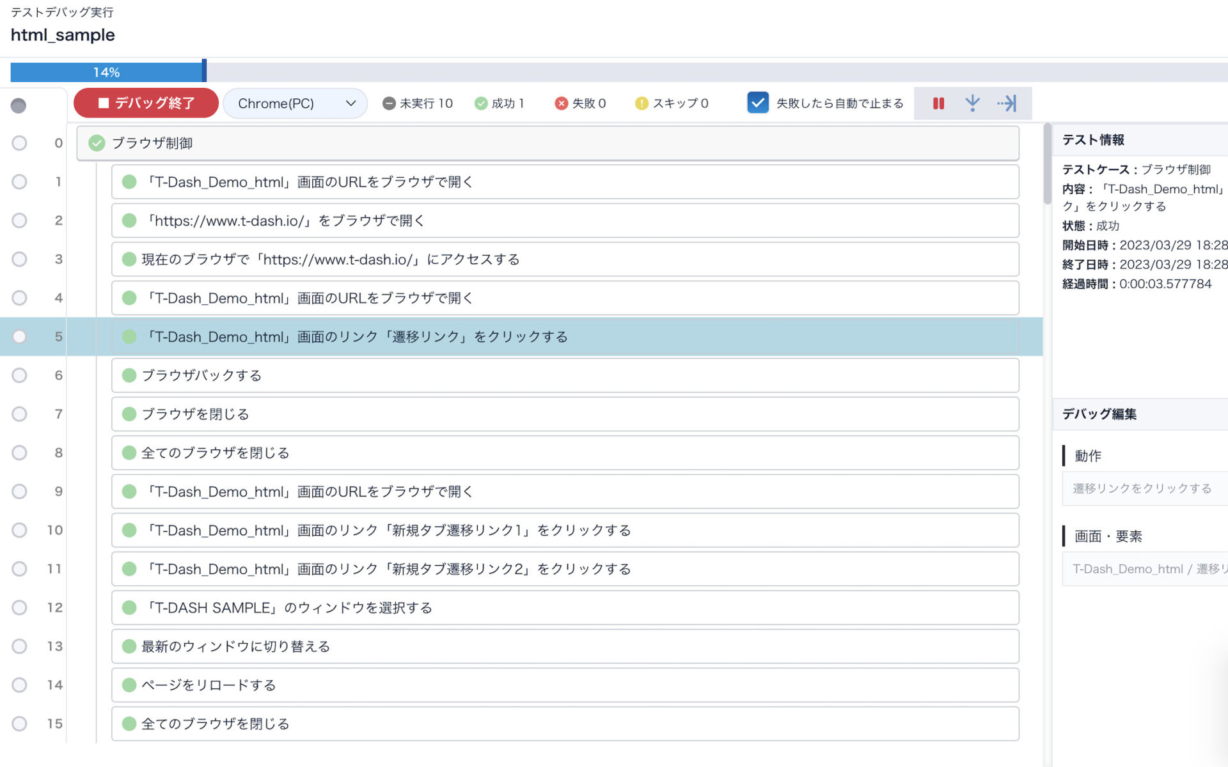
Task: Click the checkmark icon beside ブラウザ制御
Action: click(x=97, y=143)
